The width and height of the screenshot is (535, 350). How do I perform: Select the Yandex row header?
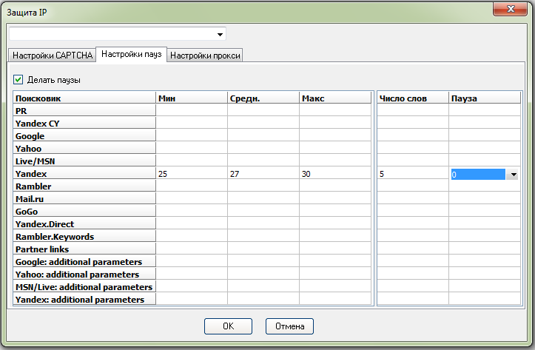[x=84, y=174]
